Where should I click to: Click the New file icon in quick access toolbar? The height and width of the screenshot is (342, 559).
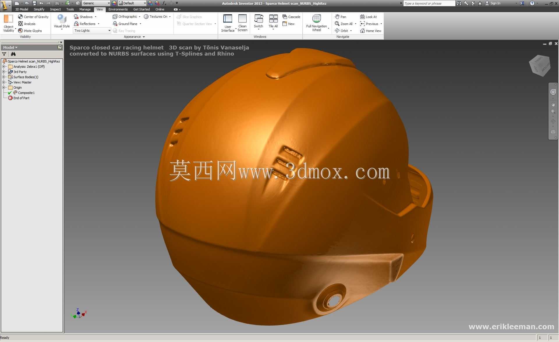17,3
